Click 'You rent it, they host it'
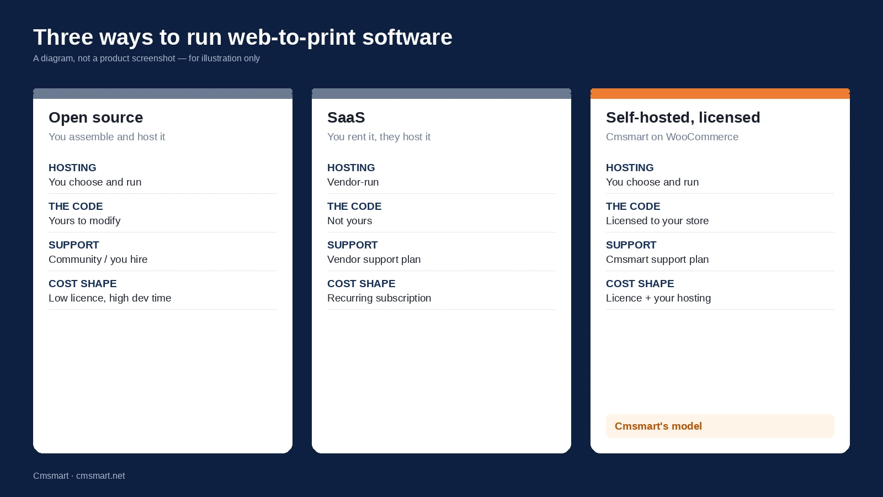Viewport: 883px width, 497px height. tap(379, 137)
